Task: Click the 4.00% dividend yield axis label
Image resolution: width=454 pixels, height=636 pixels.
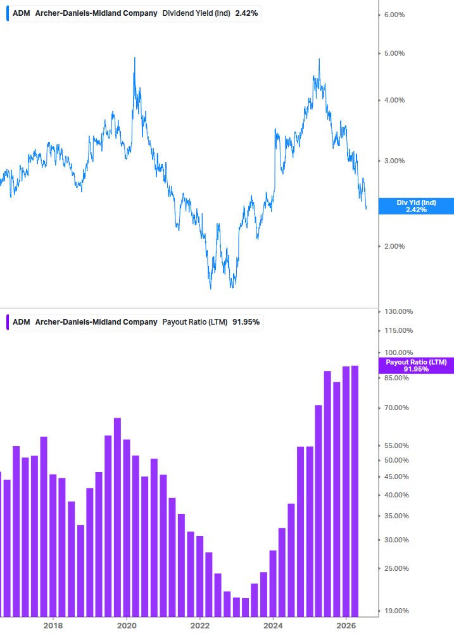Action: (x=394, y=100)
